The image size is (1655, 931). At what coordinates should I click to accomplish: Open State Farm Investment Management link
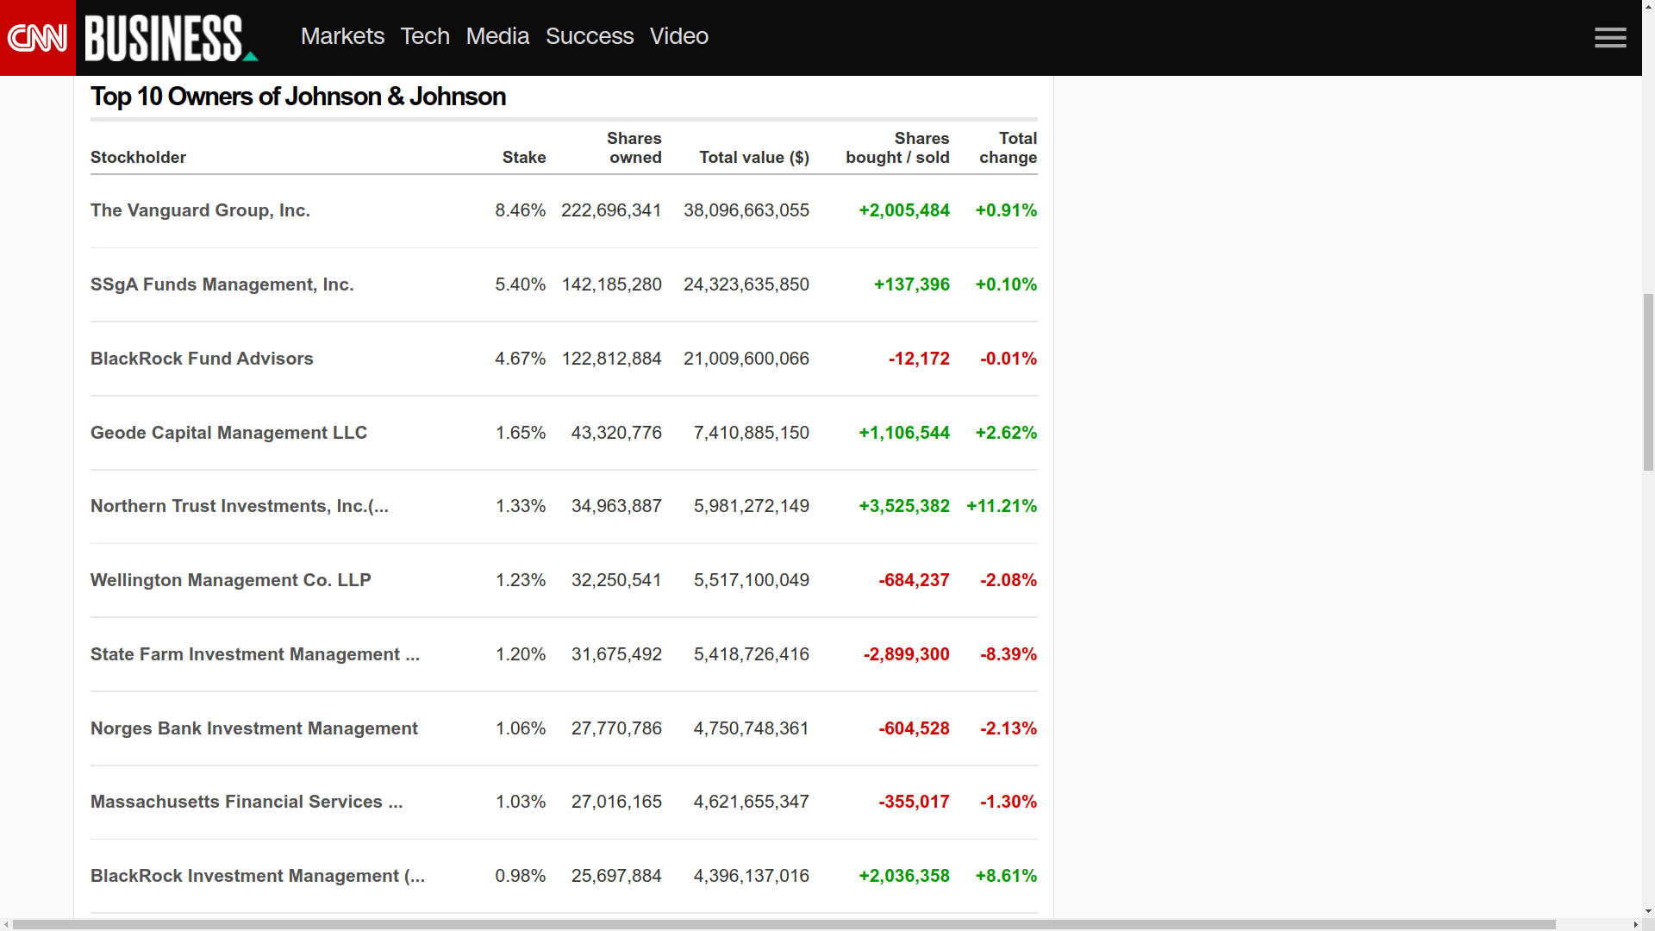coord(254,654)
